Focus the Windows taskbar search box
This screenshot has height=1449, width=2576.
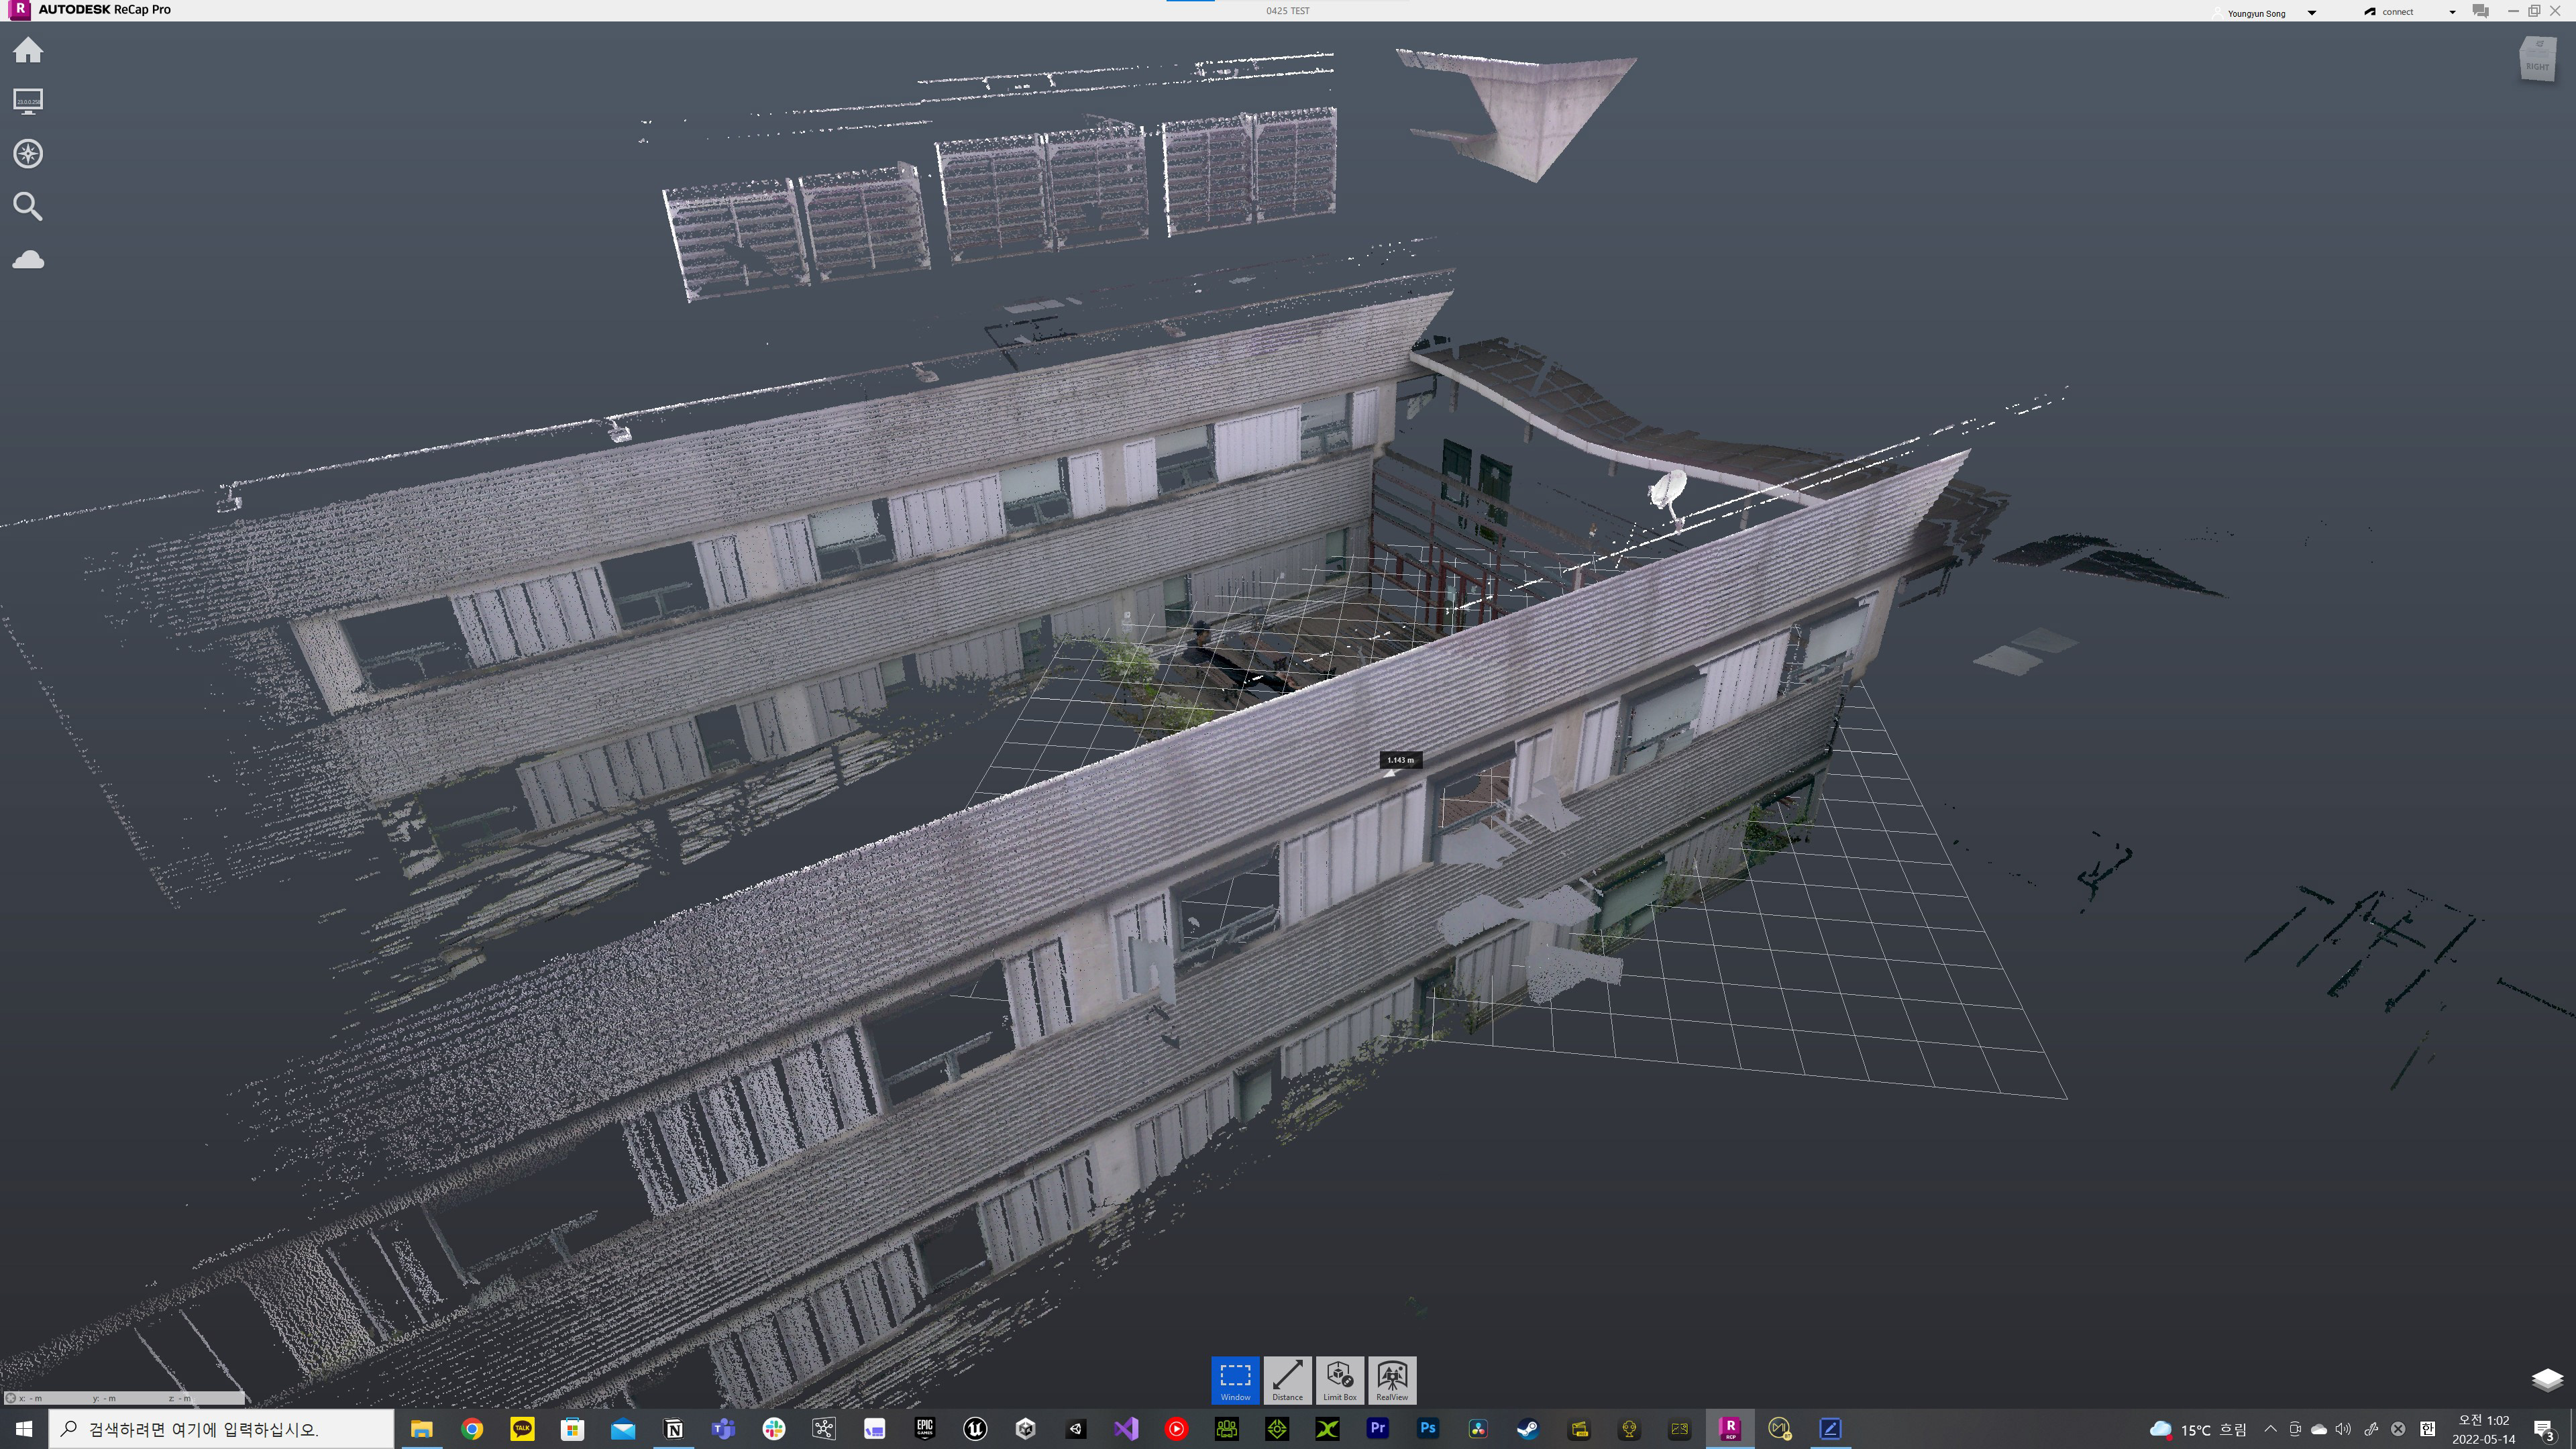(221, 1429)
